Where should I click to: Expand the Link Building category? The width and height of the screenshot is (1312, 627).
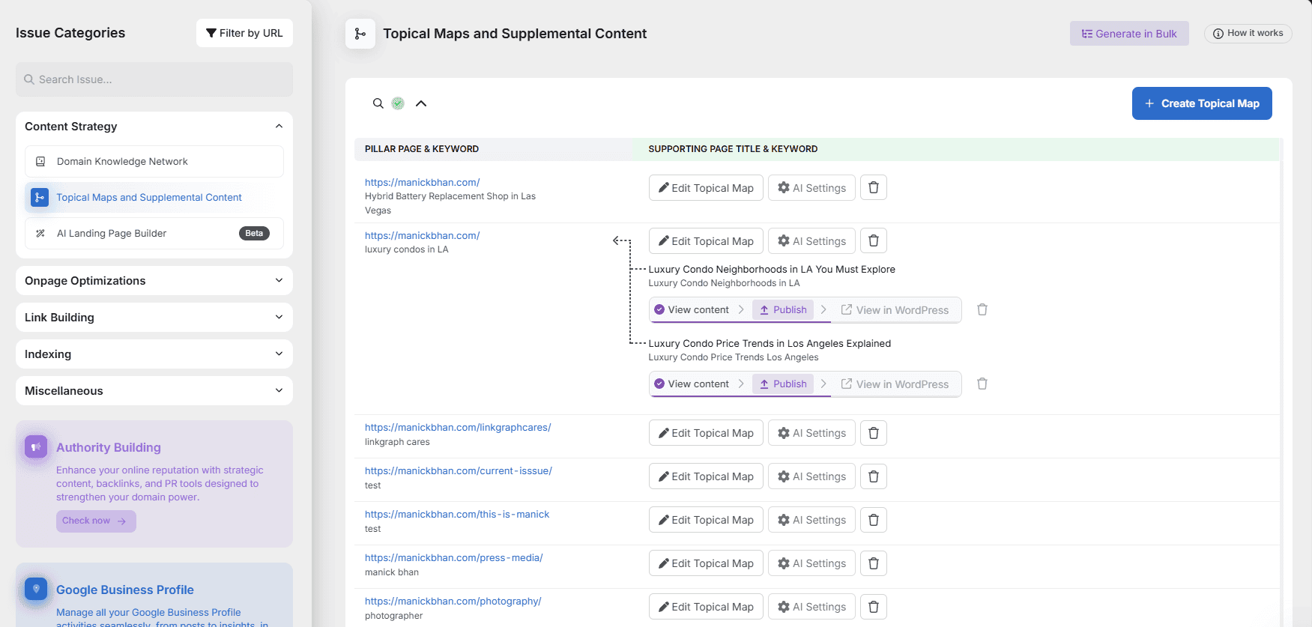pos(279,318)
